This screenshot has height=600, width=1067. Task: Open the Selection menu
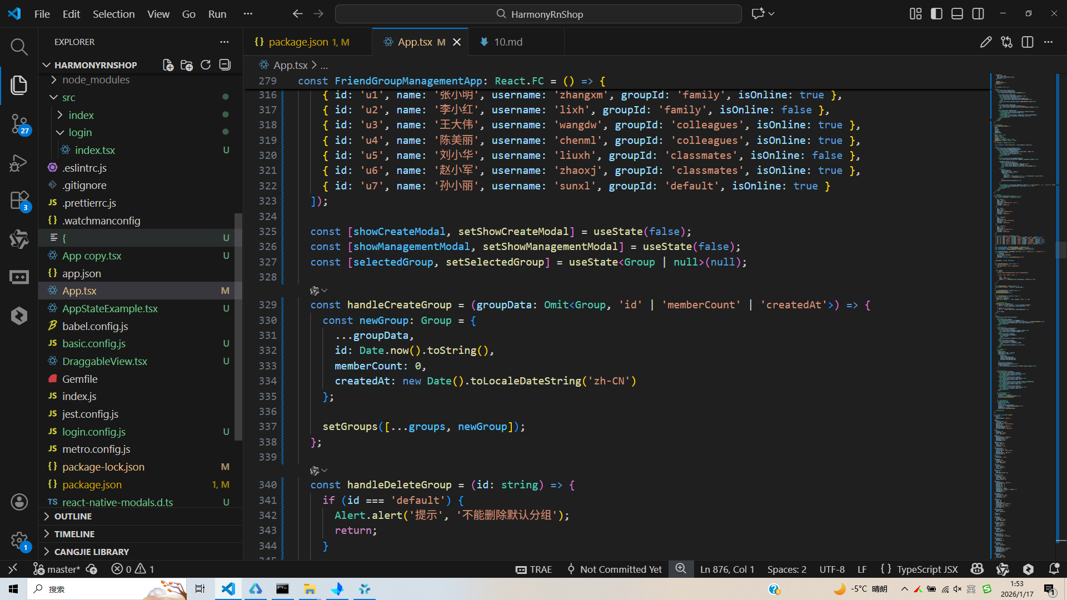click(x=113, y=14)
